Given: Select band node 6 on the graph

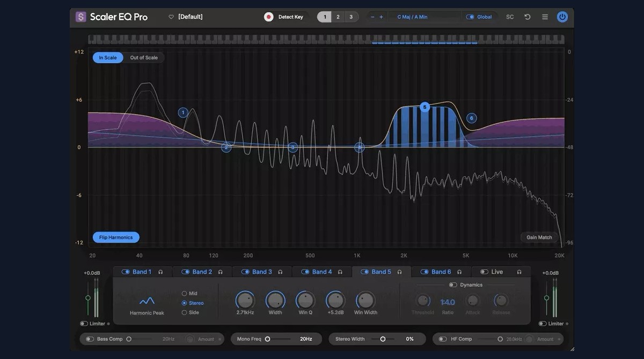Looking at the screenshot, I should click(471, 118).
